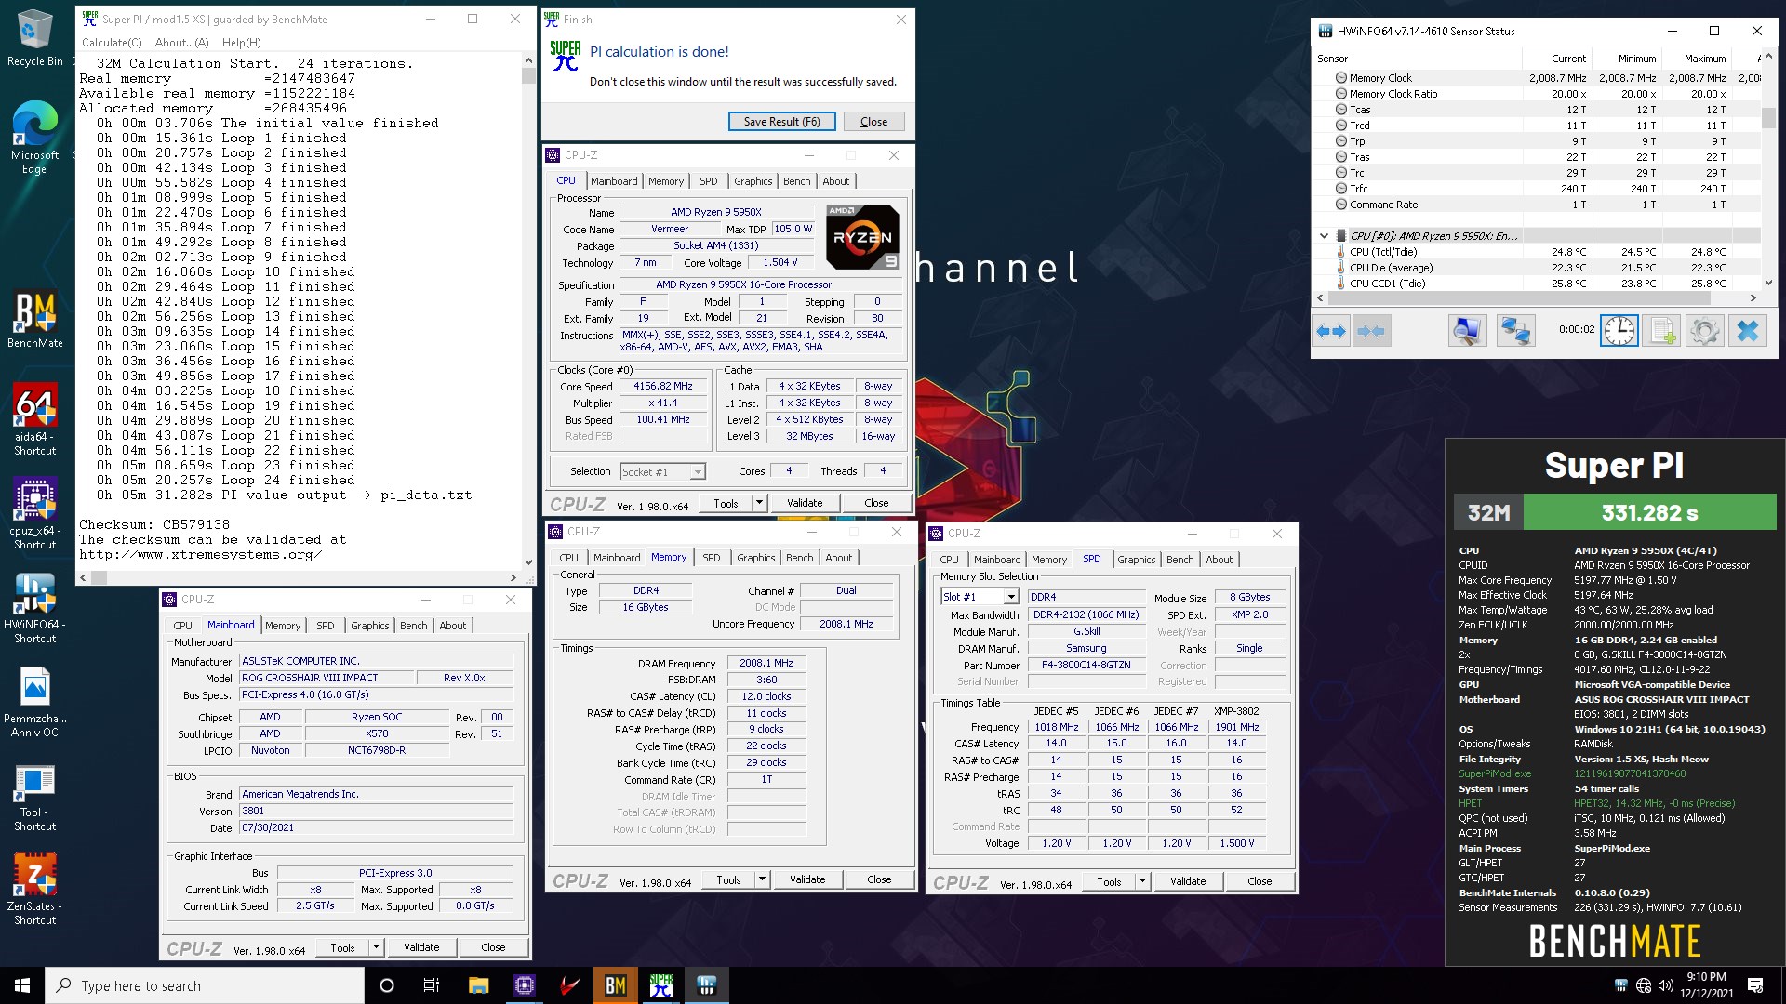This screenshot has height=1004, width=1786.
Task: Collapse CPU [#0] AMD Ryzen sensor group
Action: [x=1324, y=236]
